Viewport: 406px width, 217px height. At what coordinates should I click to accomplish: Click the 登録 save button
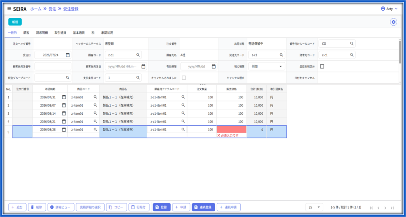click(x=162, y=207)
